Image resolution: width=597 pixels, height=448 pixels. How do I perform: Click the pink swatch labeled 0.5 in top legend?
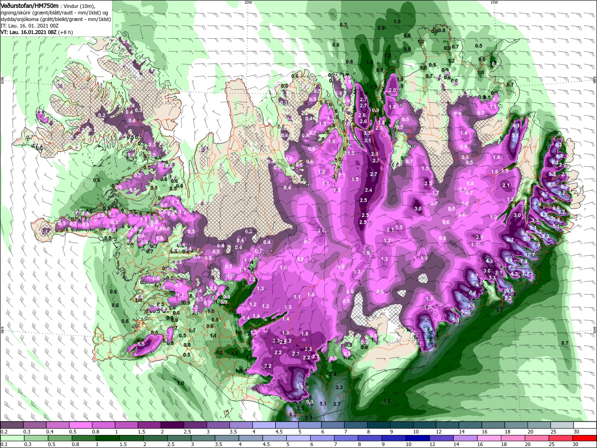pyautogui.click(x=80, y=426)
